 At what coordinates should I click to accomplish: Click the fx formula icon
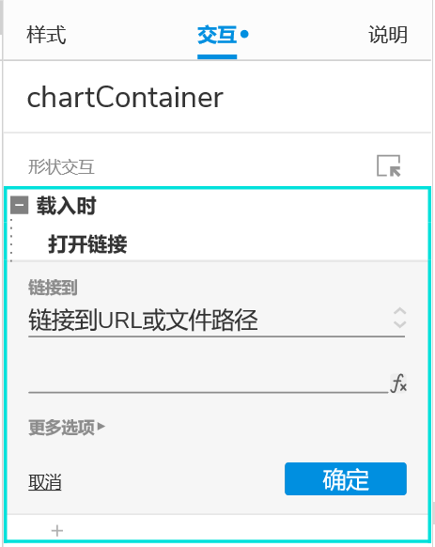coord(398,383)
